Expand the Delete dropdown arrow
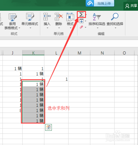This screenshot has height=145, width=138. click(59, 28)
